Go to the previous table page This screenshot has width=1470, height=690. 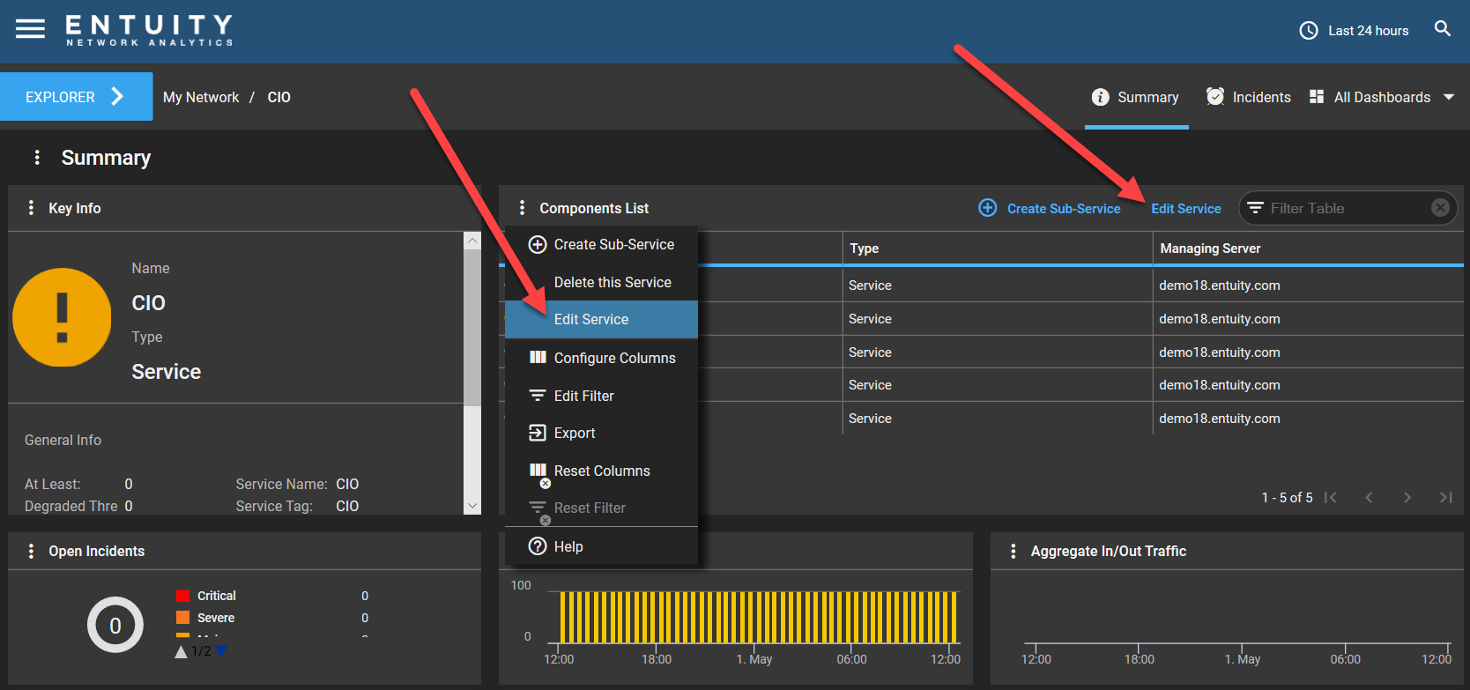1369,498
